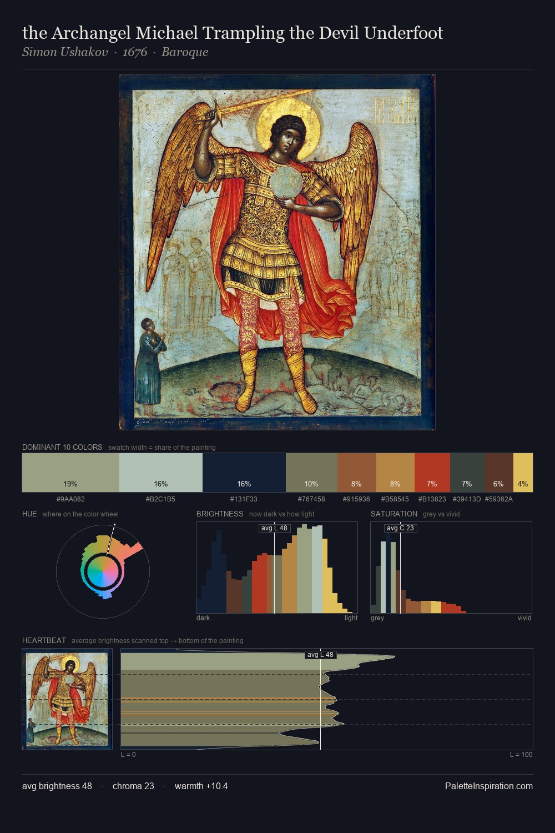Select the tan #B58545 swatch
This screenshot has width=555, height=833.
tap(395, 473)
